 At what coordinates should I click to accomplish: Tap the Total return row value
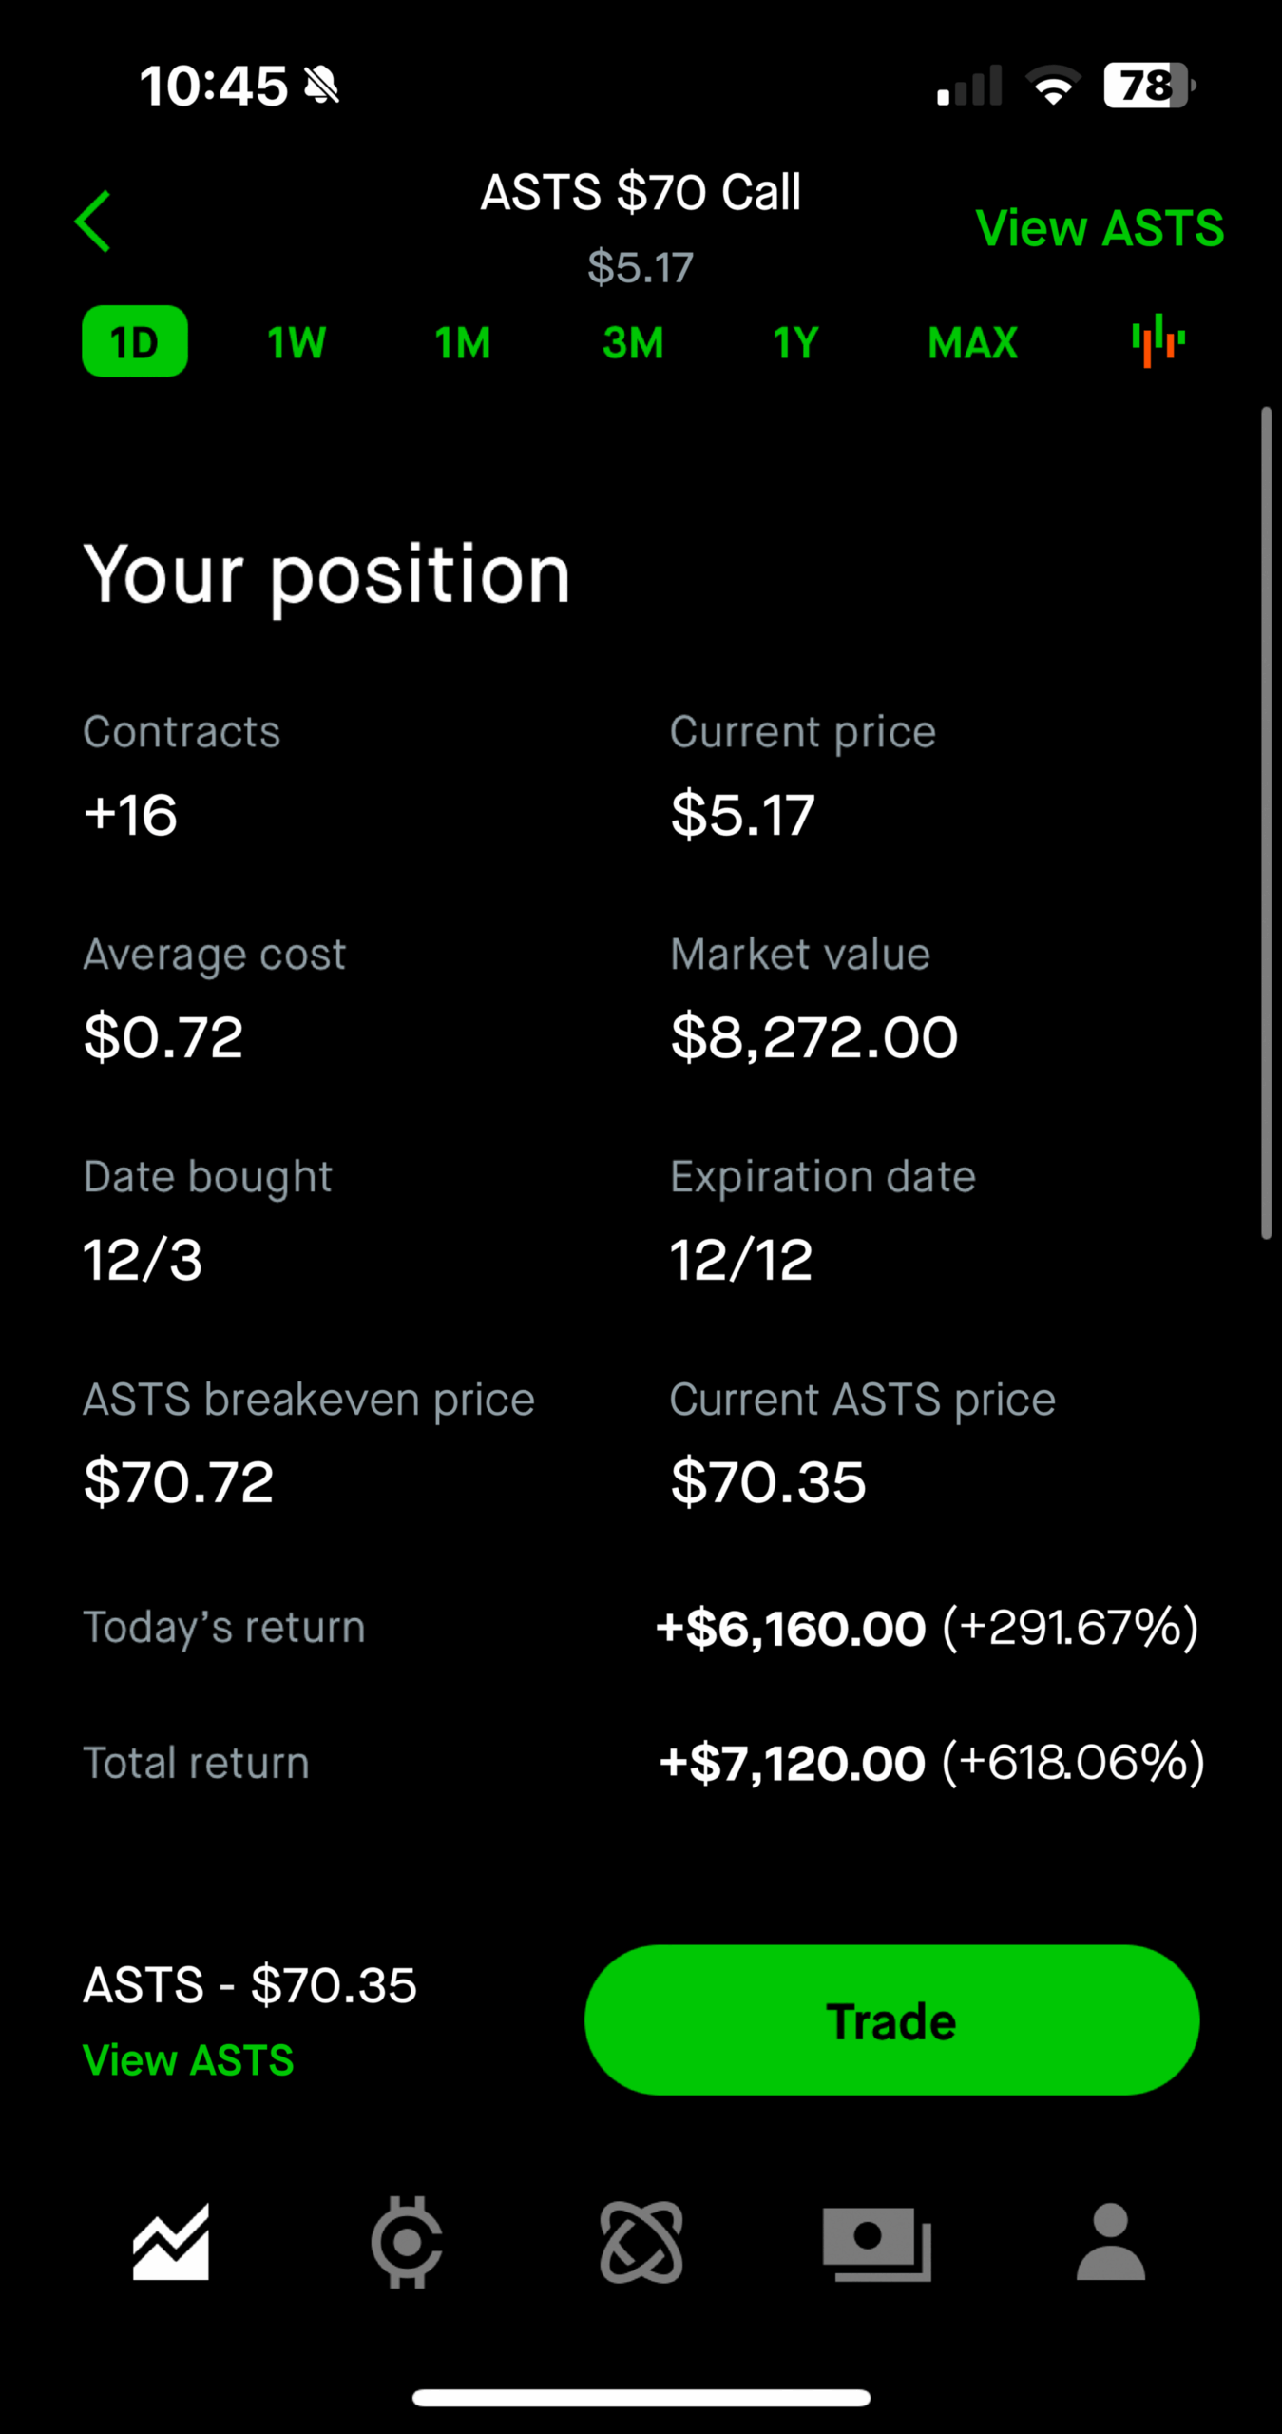tap(931, 1763)
